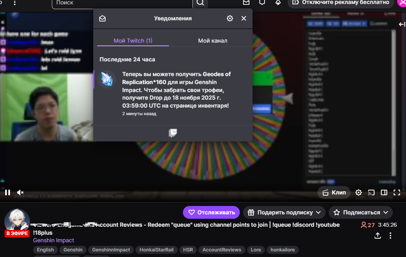Select the HonkaiStarRail tag
406x257 pixels.
[x=157, y=250]
